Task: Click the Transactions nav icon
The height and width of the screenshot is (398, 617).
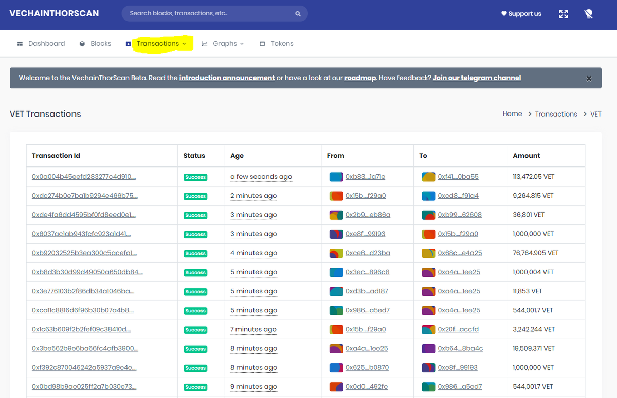Action: tap(128, 44)
